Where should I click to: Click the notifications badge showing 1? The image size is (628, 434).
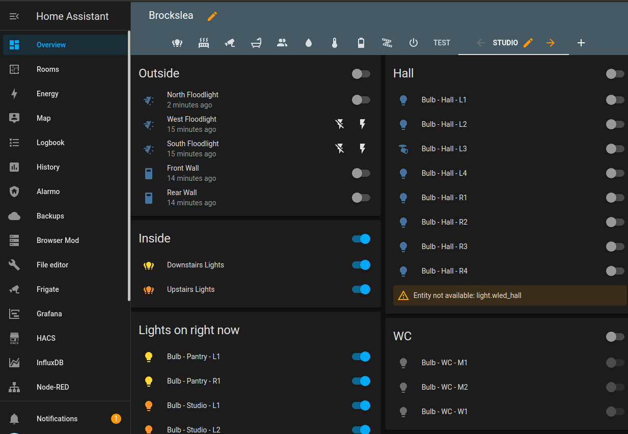pyautogui.click(x=116, y=419)
